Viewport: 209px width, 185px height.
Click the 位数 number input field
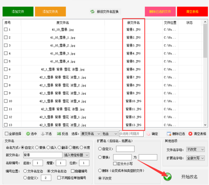tap(84, 163)
